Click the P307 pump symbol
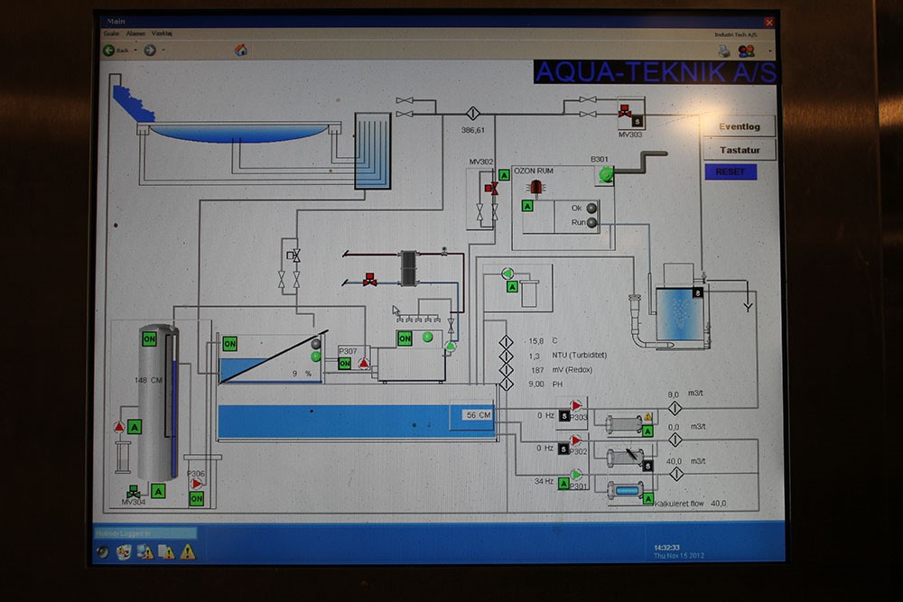Image resolution: width=903 pixels, height=602 pixels. coord(364,364)
